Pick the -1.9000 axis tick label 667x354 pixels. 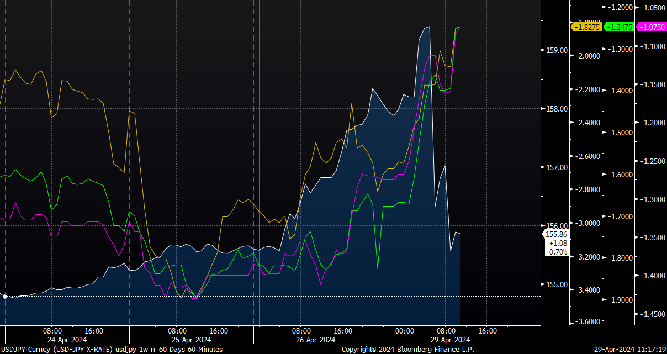coord(620,300)
